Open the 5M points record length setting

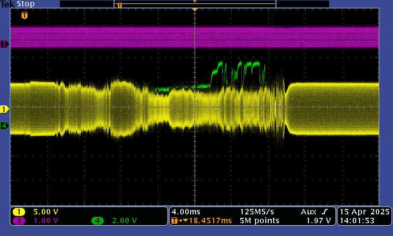pyautogui.click(x=259, y=220)
